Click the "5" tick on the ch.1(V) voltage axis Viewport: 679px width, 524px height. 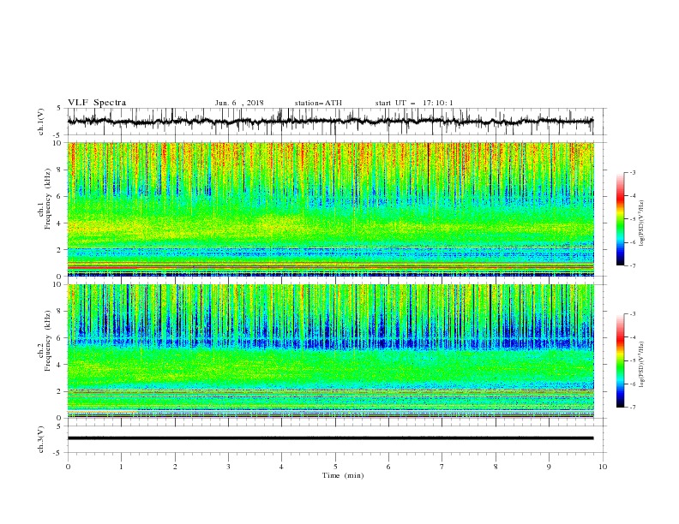(60, 108)
